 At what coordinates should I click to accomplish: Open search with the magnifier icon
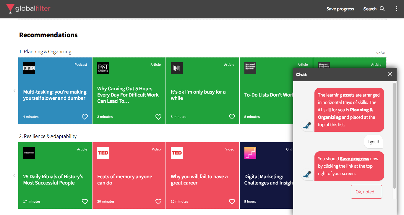382,9
